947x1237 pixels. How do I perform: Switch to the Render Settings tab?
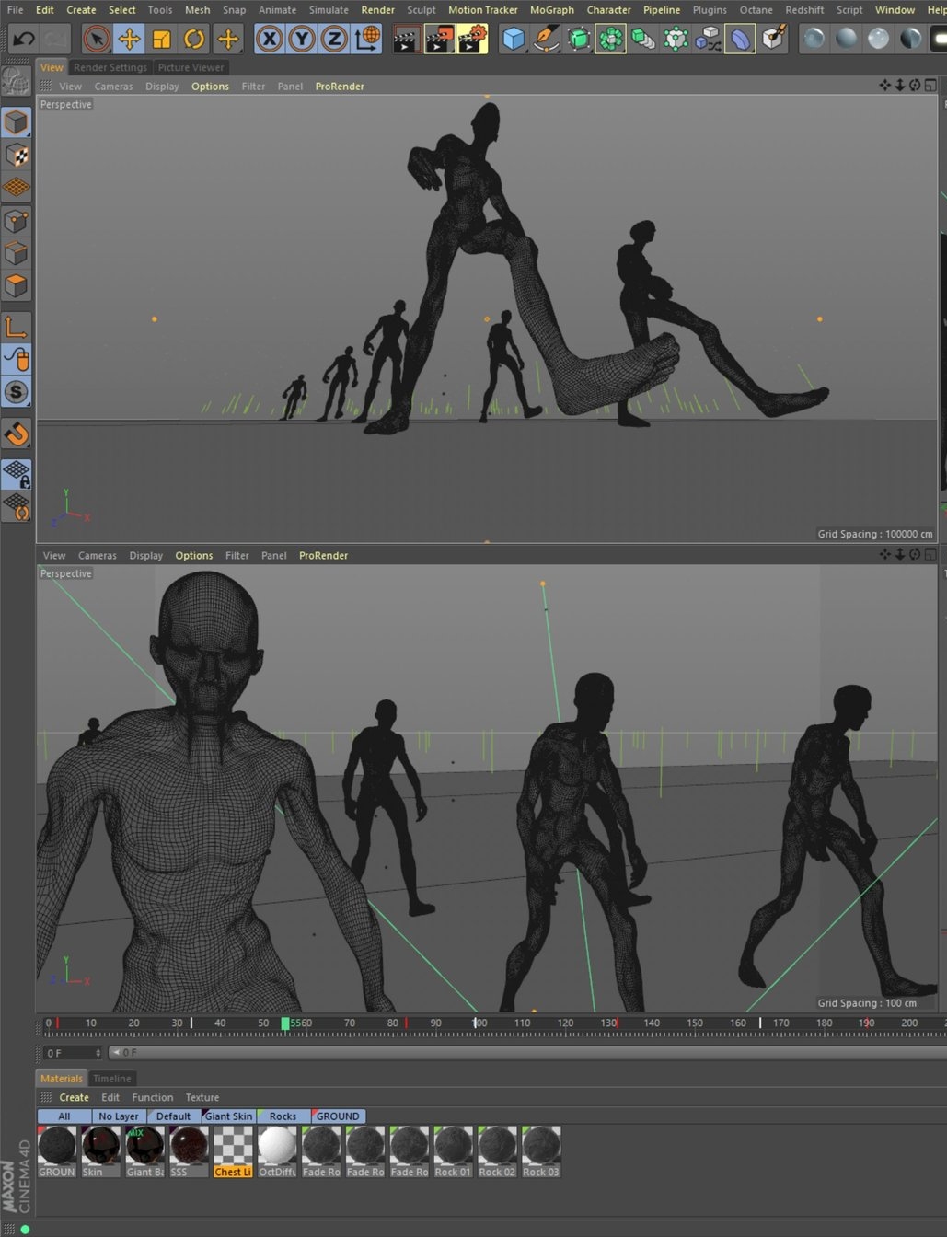pos(110,67)
